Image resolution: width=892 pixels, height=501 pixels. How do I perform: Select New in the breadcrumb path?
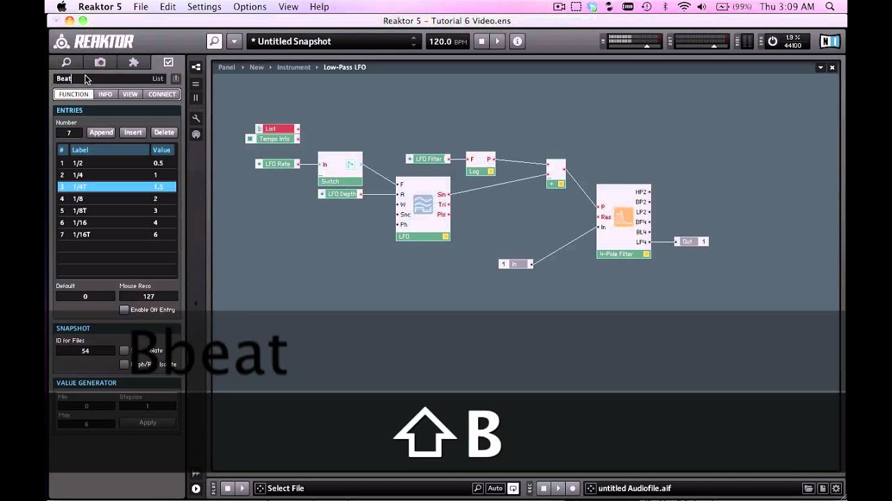(x=256, y=67)
